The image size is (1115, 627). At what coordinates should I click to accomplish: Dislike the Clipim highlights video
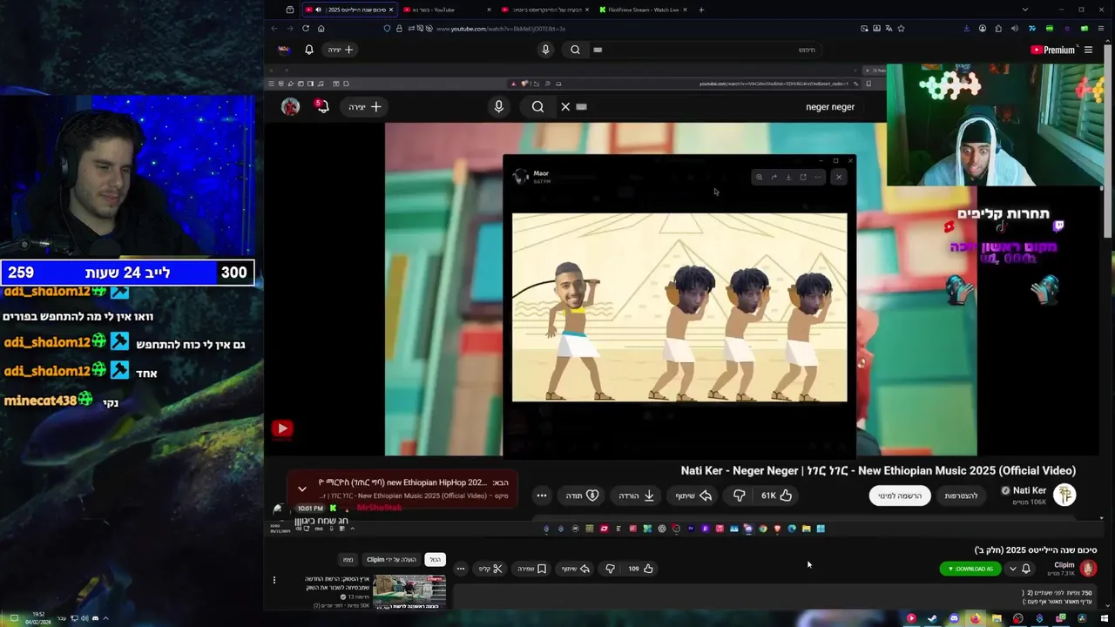coord(610,569)
